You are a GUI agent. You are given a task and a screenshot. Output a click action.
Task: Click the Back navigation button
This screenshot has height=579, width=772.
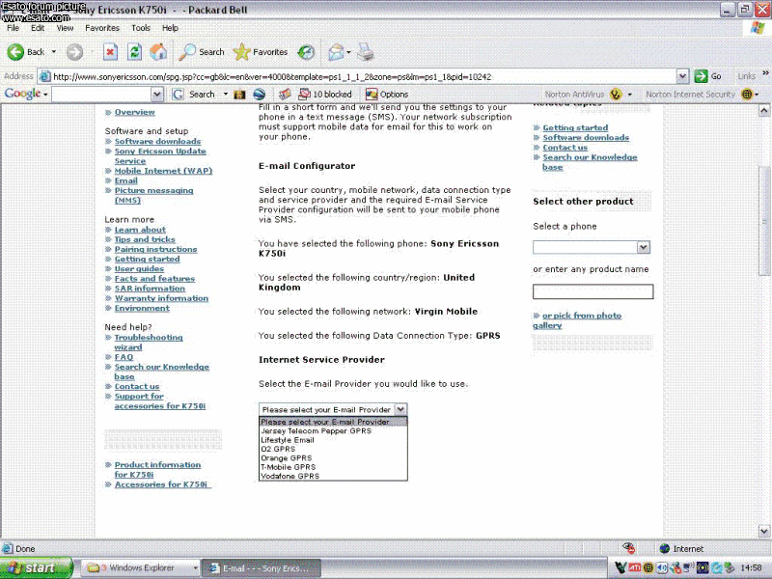click(27, 52)
